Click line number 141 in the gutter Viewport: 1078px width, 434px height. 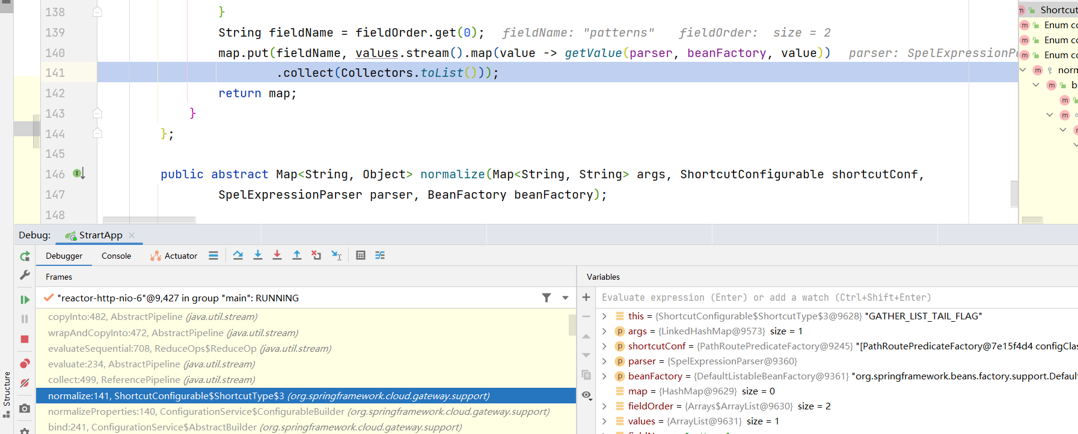(x=55, y=73)
